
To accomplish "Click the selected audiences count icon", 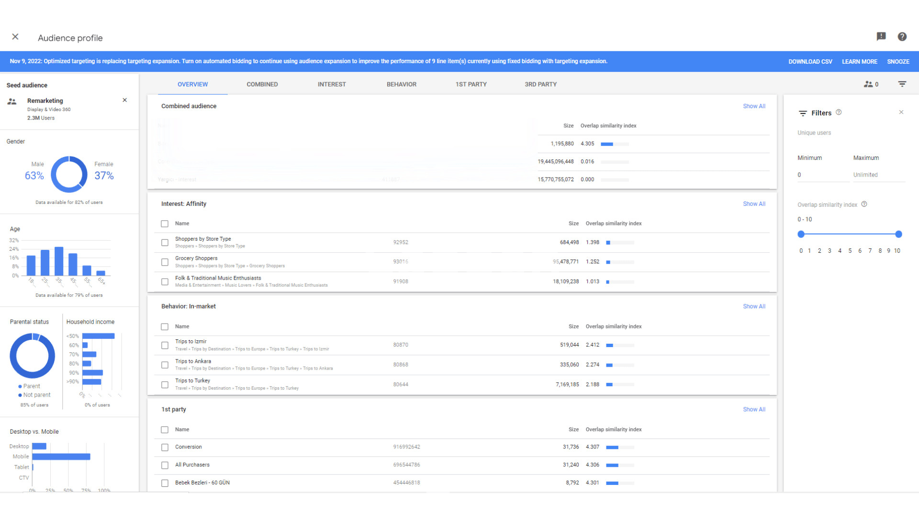I will [x=871, y=84].
